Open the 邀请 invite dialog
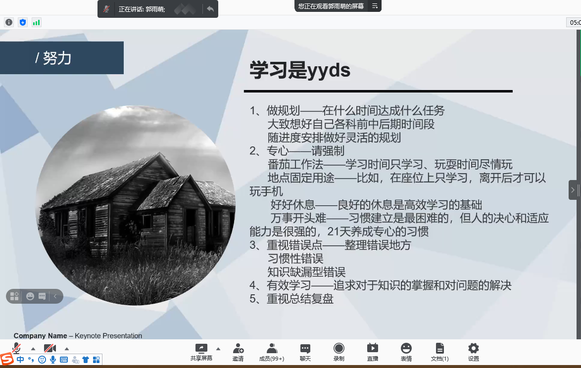This screenshot has width=581, height=368. coord(238,351)
